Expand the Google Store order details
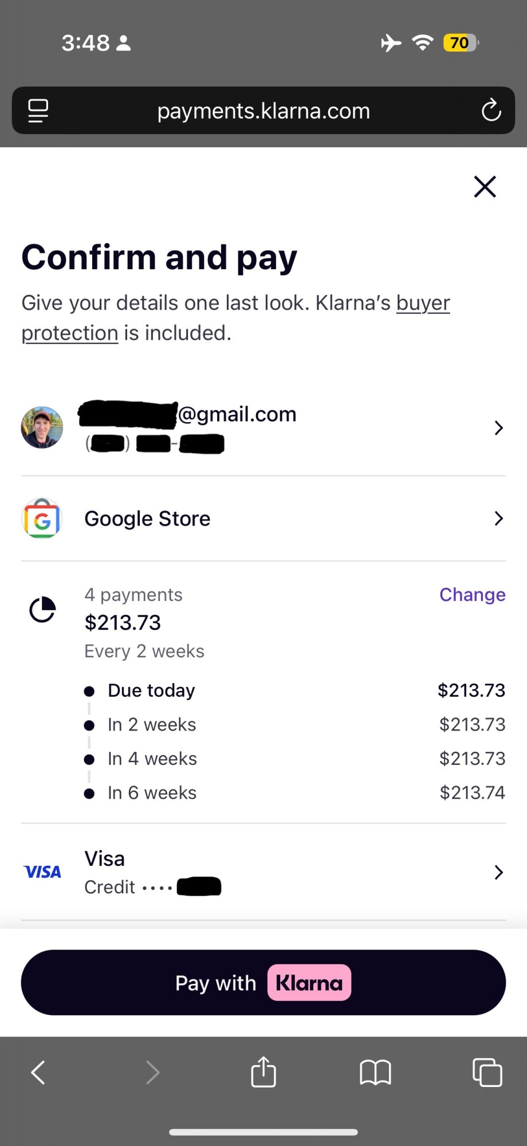The height and width of the screenshot is (1146, 527). click(x=498, y=519)
